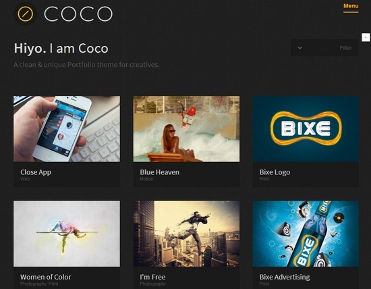Click the Motion category under Blue Heaven
371x289 pixels.
coord(146,179)
